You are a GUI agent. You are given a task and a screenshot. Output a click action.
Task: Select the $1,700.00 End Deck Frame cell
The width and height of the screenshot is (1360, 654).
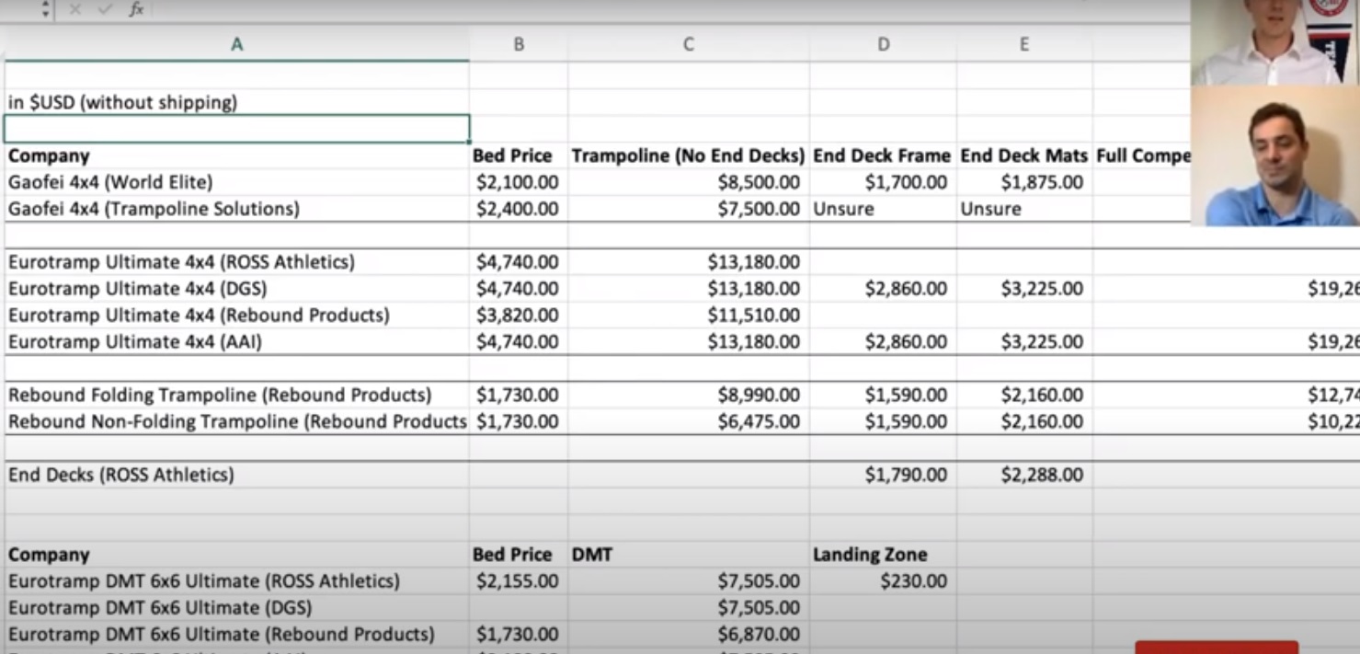(883, 182)
